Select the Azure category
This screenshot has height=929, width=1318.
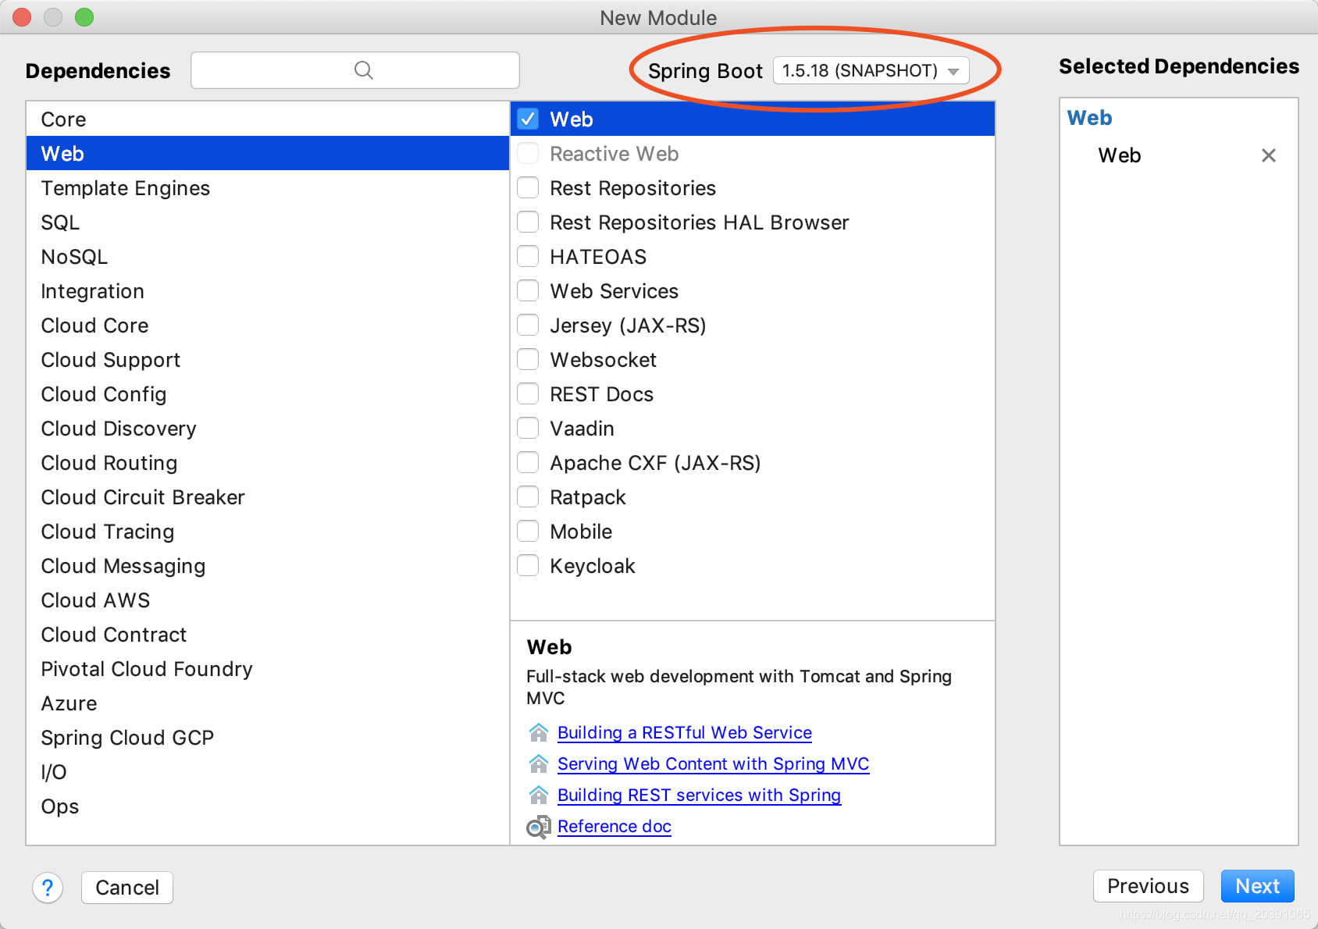[268, 703]
